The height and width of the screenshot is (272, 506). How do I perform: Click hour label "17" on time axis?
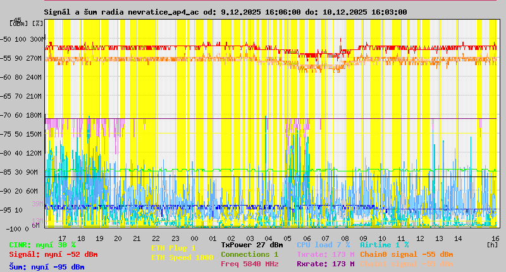point(62,238)
